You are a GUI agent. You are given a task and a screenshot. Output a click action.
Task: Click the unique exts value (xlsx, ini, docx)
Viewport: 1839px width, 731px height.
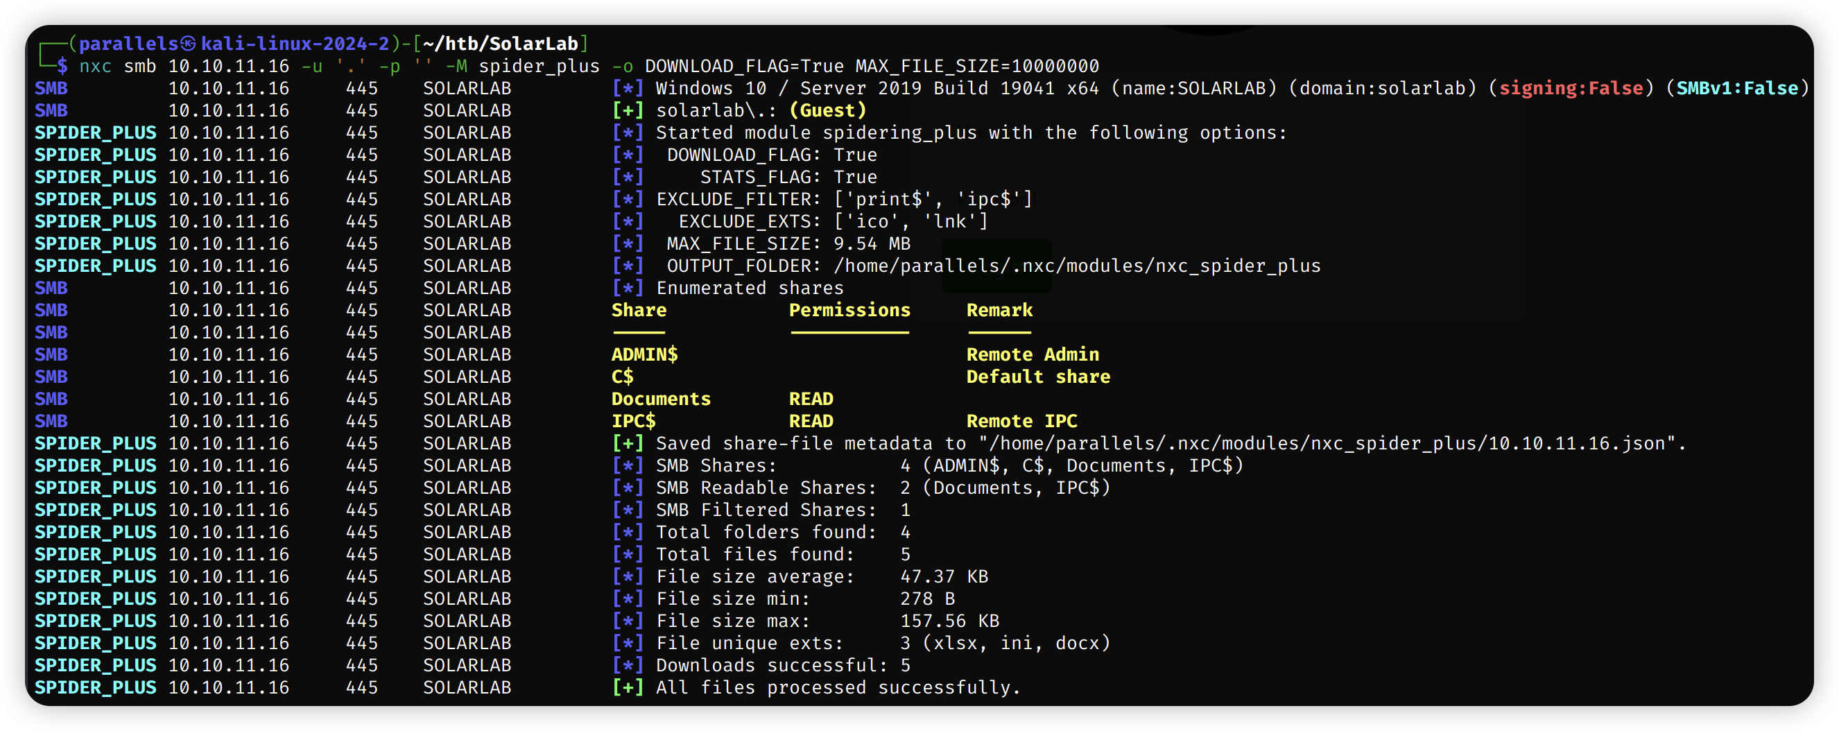[1016, 642]
